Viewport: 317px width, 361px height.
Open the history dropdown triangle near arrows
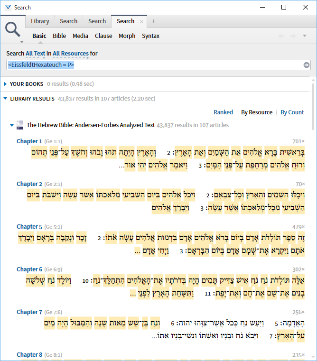[305, 36]
